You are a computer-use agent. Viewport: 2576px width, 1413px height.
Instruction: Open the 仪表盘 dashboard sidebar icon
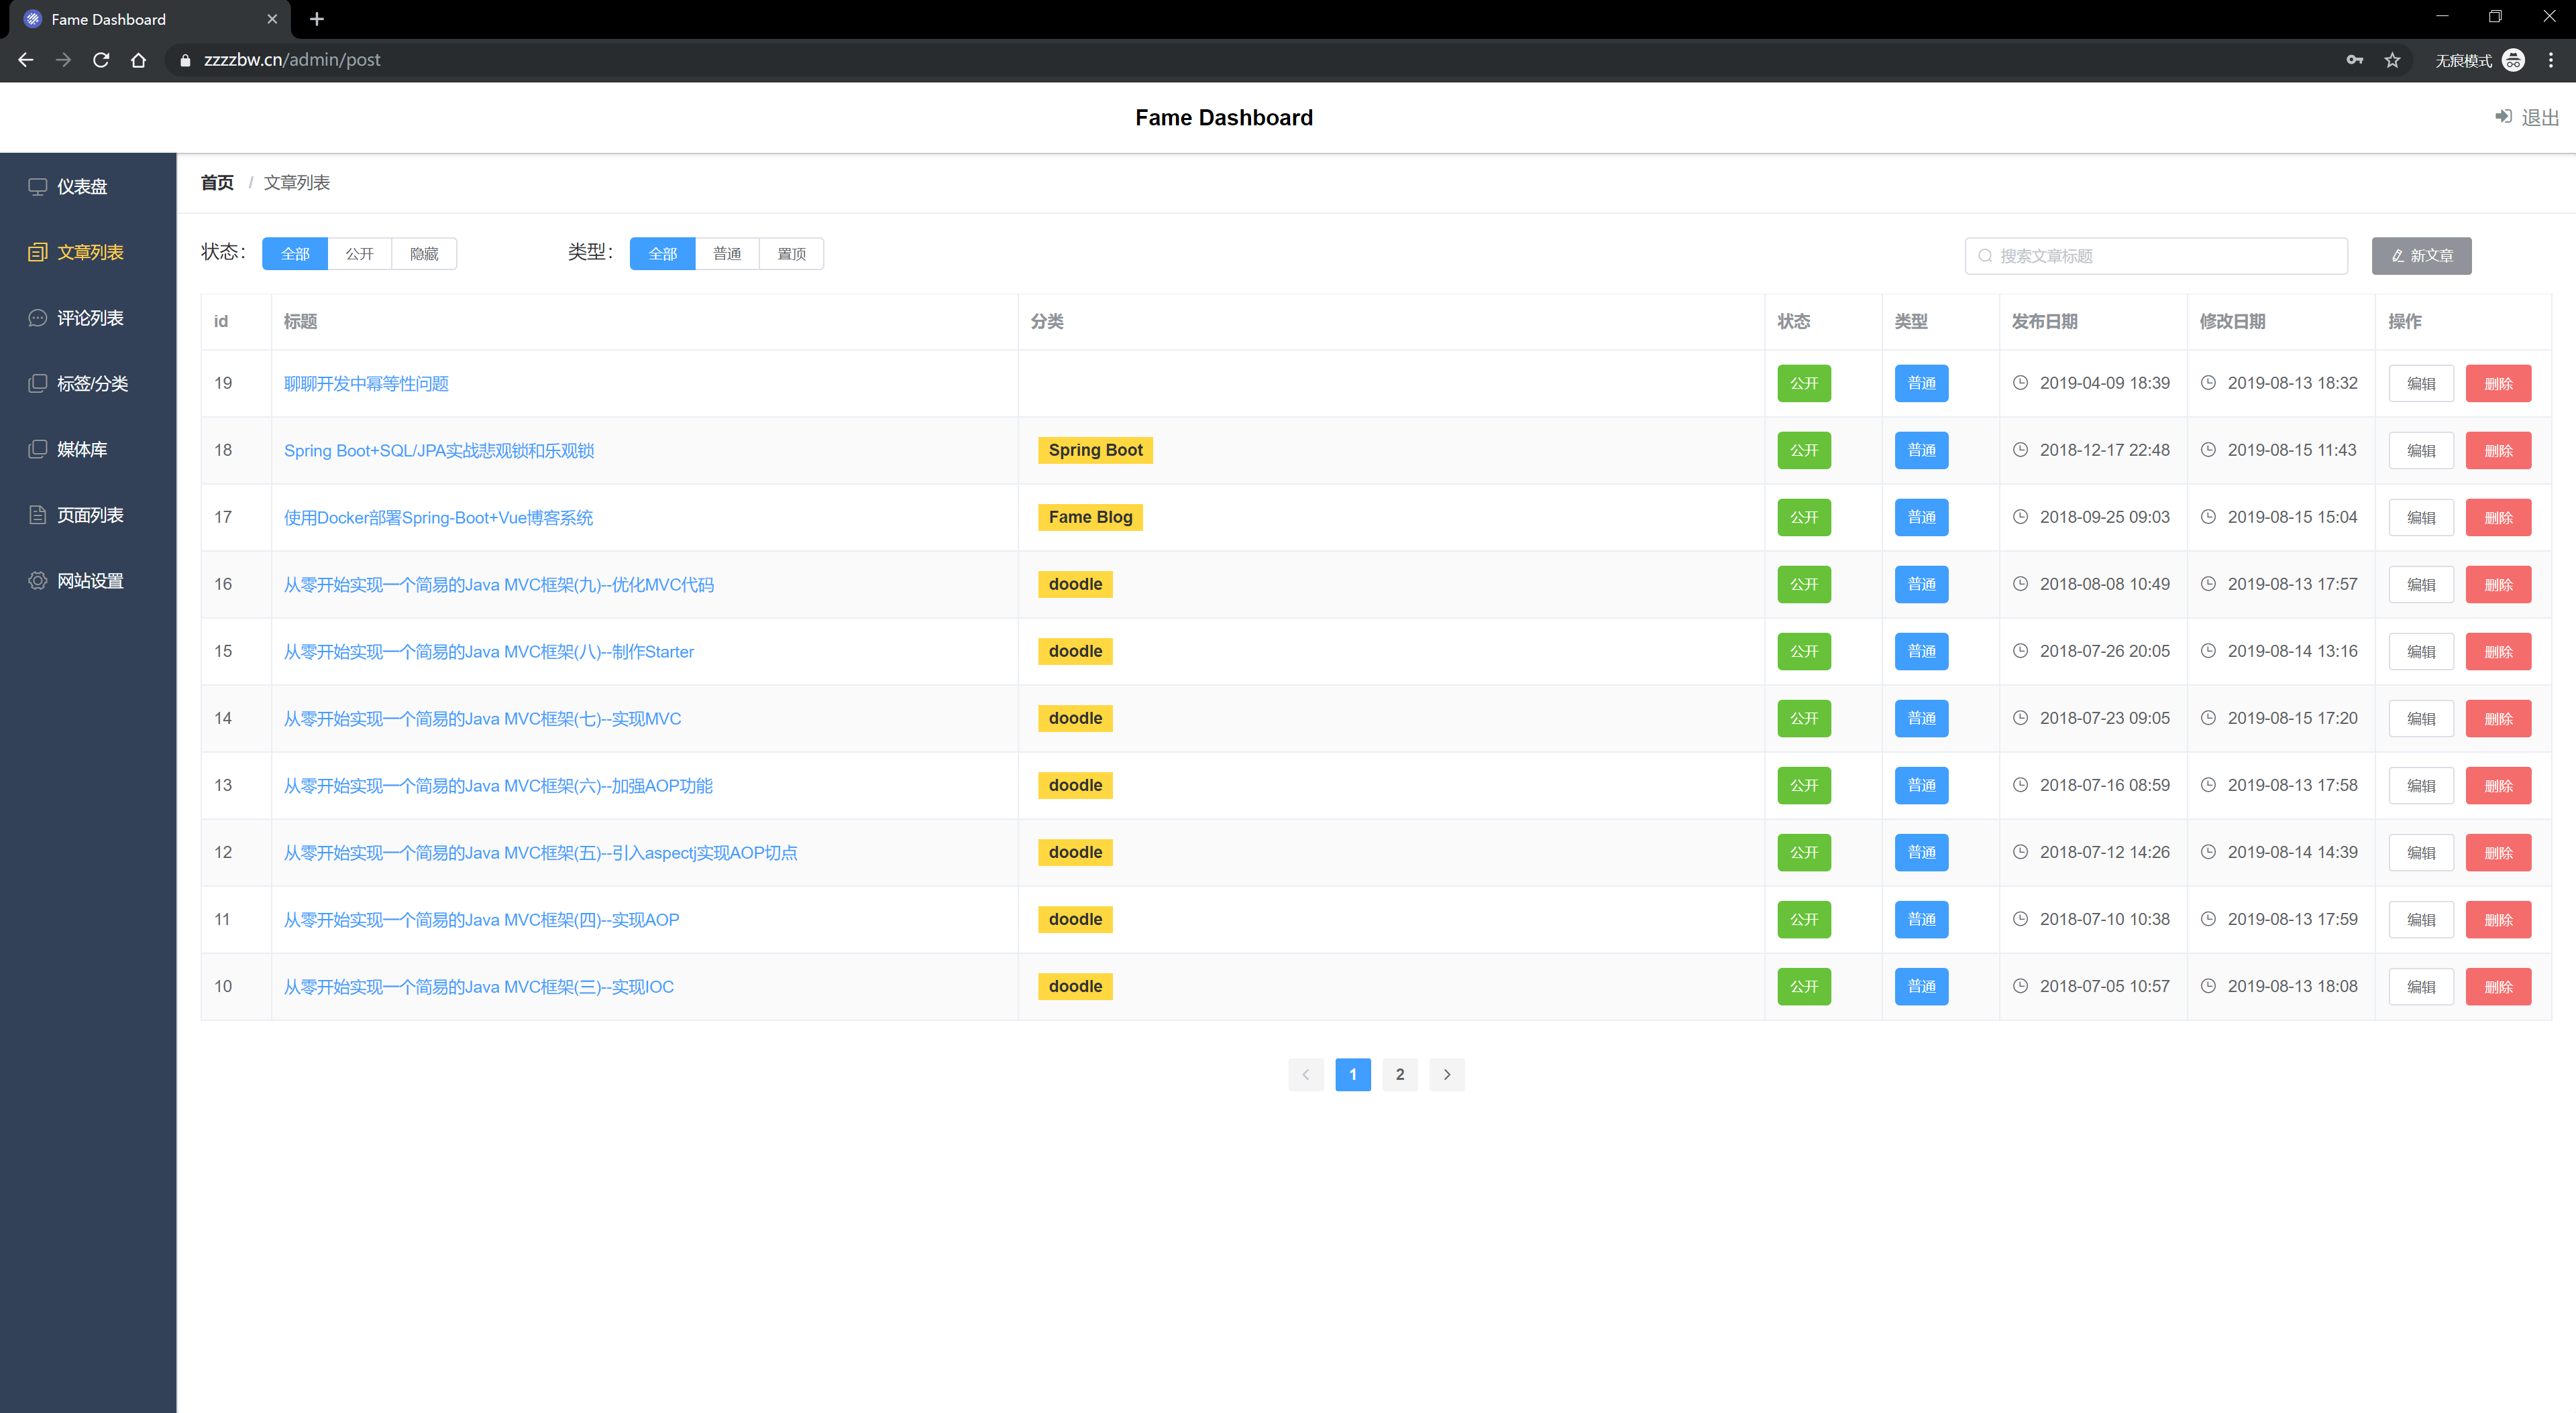37,187
